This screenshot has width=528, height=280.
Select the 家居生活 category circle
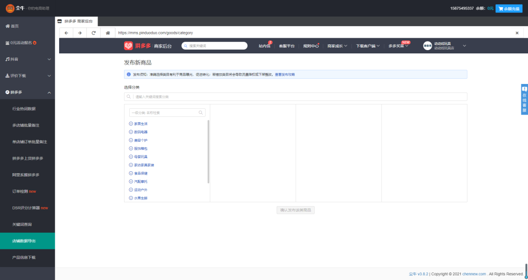click(x=131, y=124)
